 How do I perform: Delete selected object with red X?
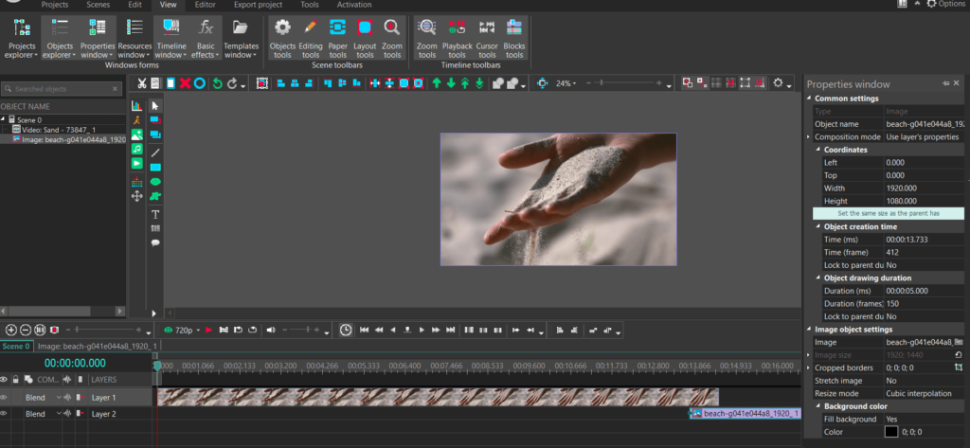(x=185, y=83)
